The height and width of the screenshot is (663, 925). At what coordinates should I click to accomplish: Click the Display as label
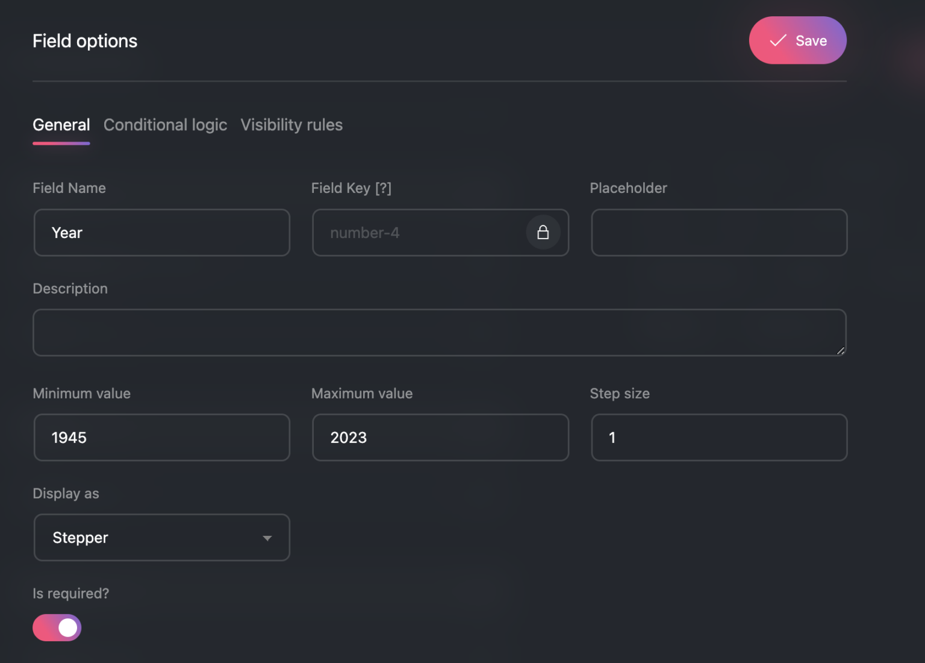pyautogui.click(x=66, y=494)
